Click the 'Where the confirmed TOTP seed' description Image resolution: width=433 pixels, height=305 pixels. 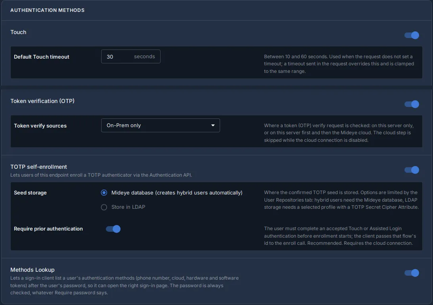click(341, 200)
